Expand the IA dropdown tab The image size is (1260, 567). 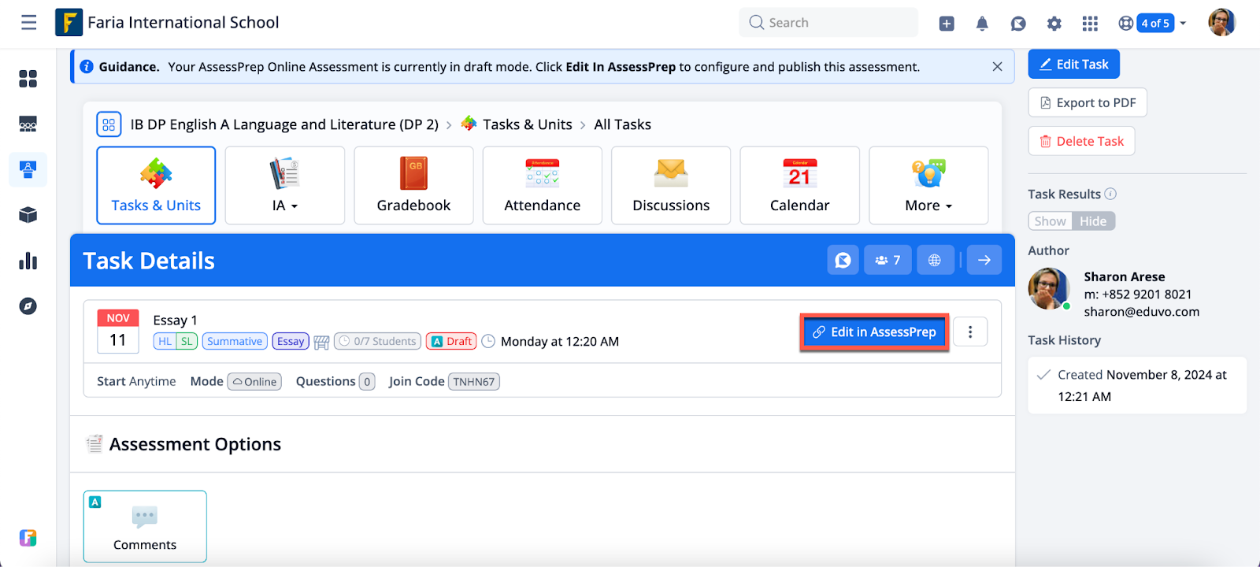(285, 185)
